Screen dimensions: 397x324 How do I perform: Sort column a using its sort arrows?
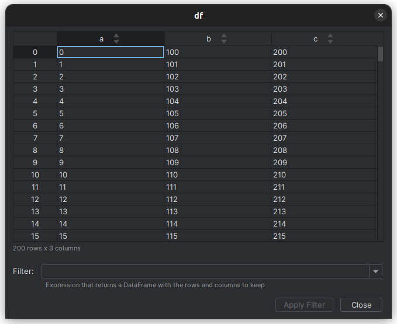116,39
